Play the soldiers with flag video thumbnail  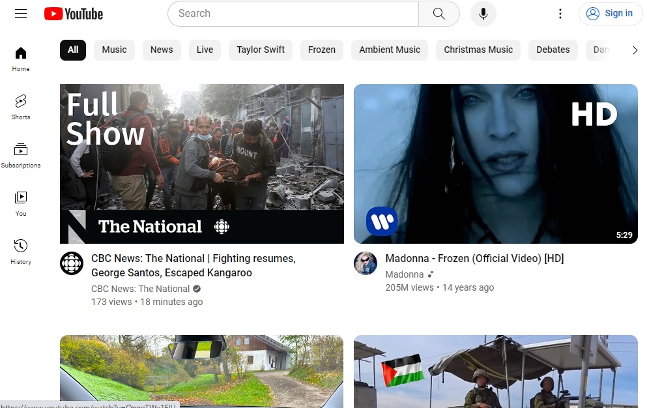[496, 372]
